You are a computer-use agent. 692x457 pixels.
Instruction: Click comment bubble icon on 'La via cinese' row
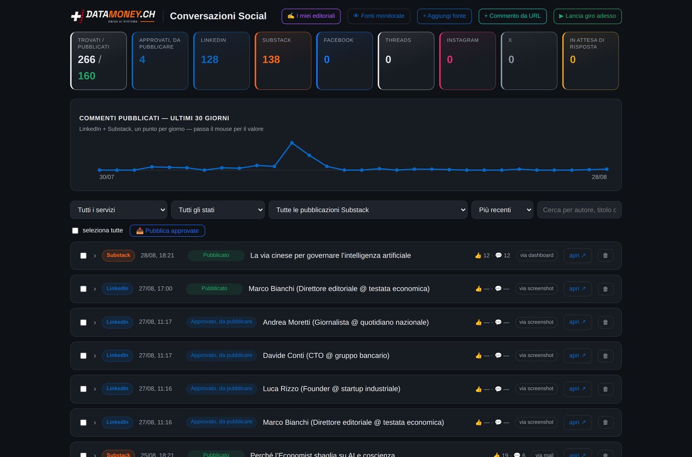498,256
